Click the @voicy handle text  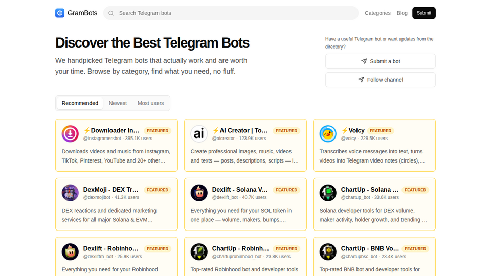(x=348, y=139)
